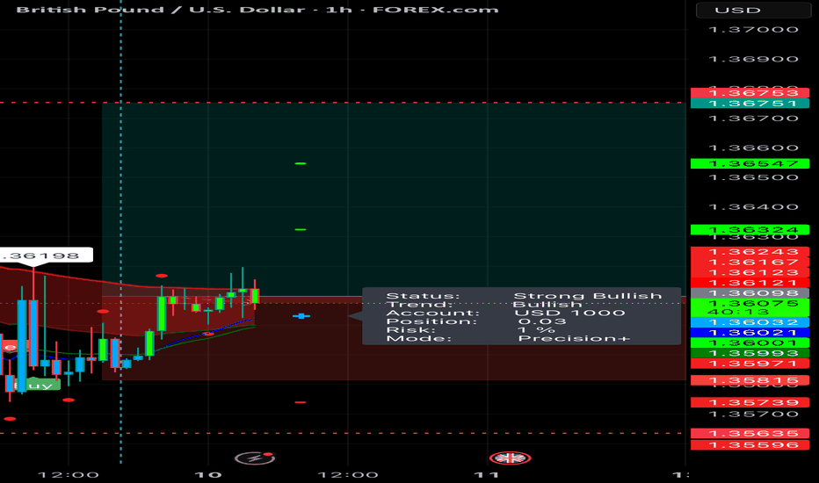This screenshot has width=819, height=483.
Task: Select the 1.36751 teal price label
Action: (750, 104)
